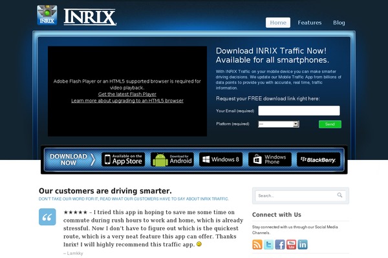This screenshot has height=258, width=388.
Task: Click the 'Connect with Us' heading
Action: click(276, 215)
